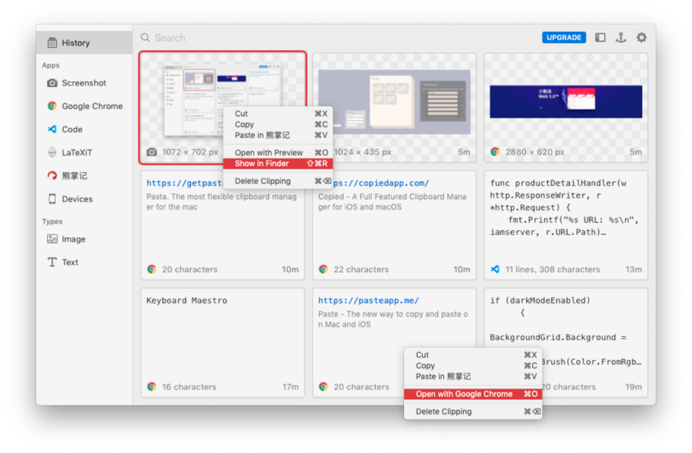Image resolution: width=692 pixels, height=453 pixels.
Task: Click the anchor pin icon
Action: 621,37
